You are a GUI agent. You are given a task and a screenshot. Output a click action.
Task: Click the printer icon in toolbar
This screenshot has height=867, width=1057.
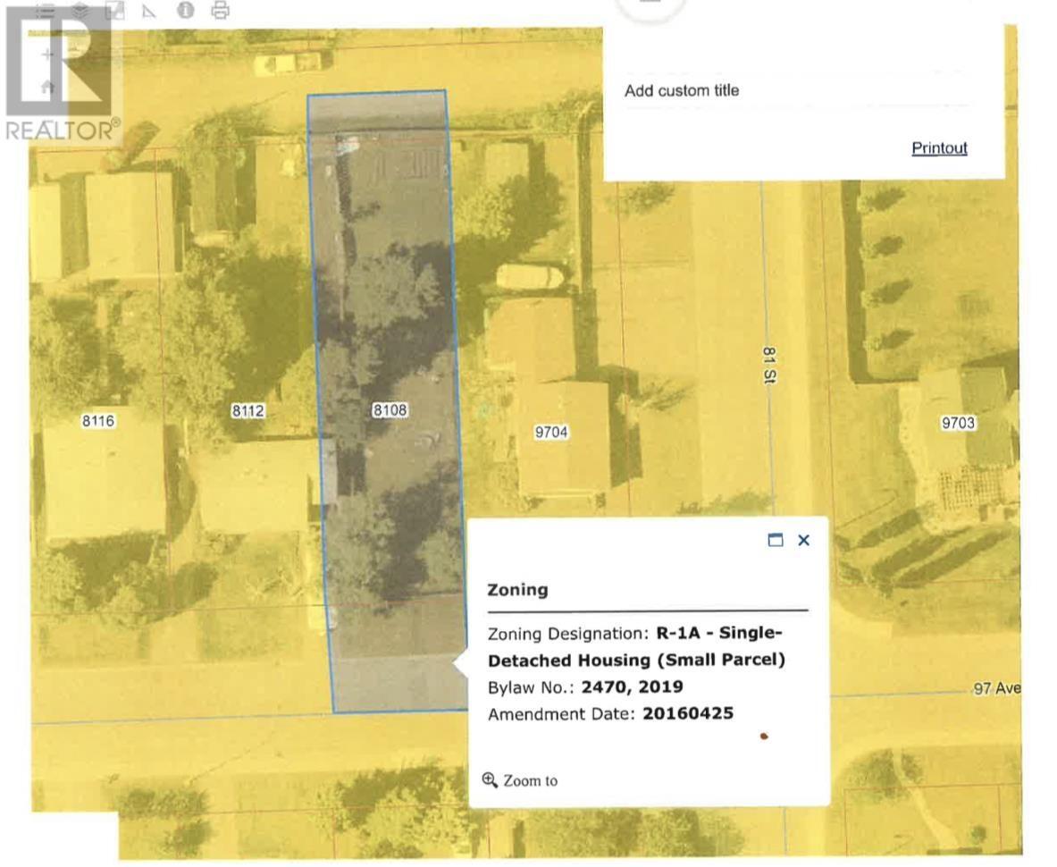[220, 10]
